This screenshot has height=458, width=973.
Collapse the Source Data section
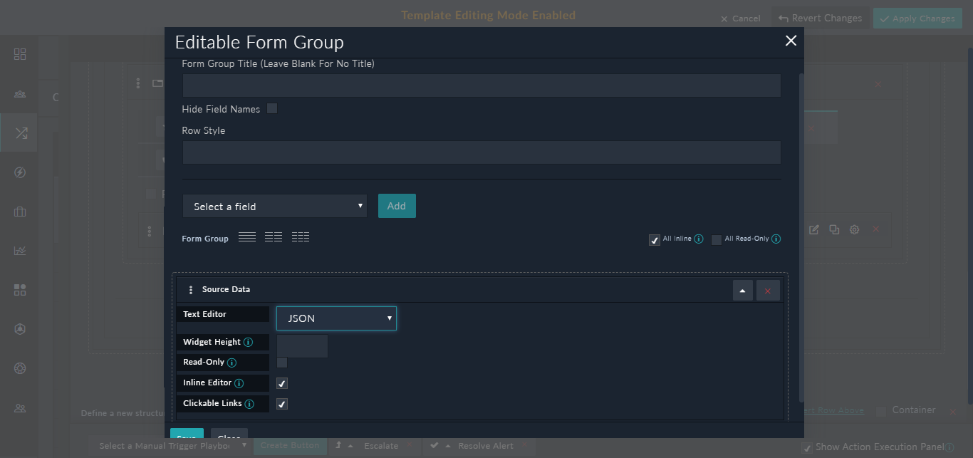tap(742, 290)
